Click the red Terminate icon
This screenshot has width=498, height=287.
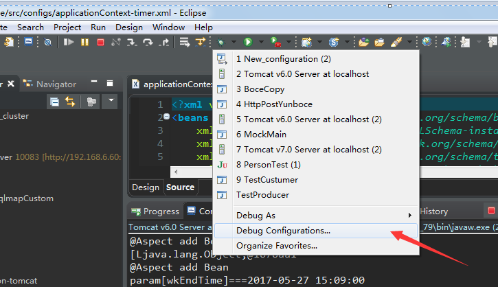tap(101, 42)
